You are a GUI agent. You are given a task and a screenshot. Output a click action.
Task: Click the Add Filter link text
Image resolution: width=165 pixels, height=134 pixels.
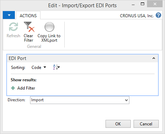point(26,88)
